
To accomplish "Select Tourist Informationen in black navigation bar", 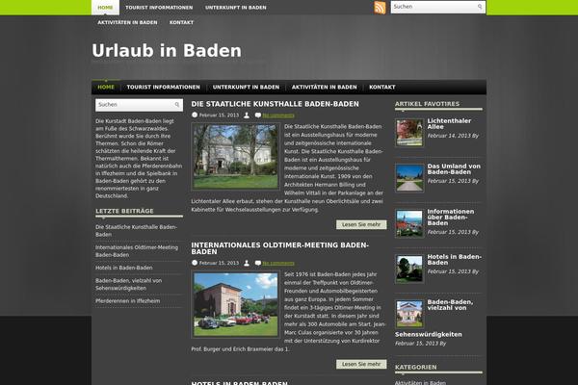I will [164, 88].
